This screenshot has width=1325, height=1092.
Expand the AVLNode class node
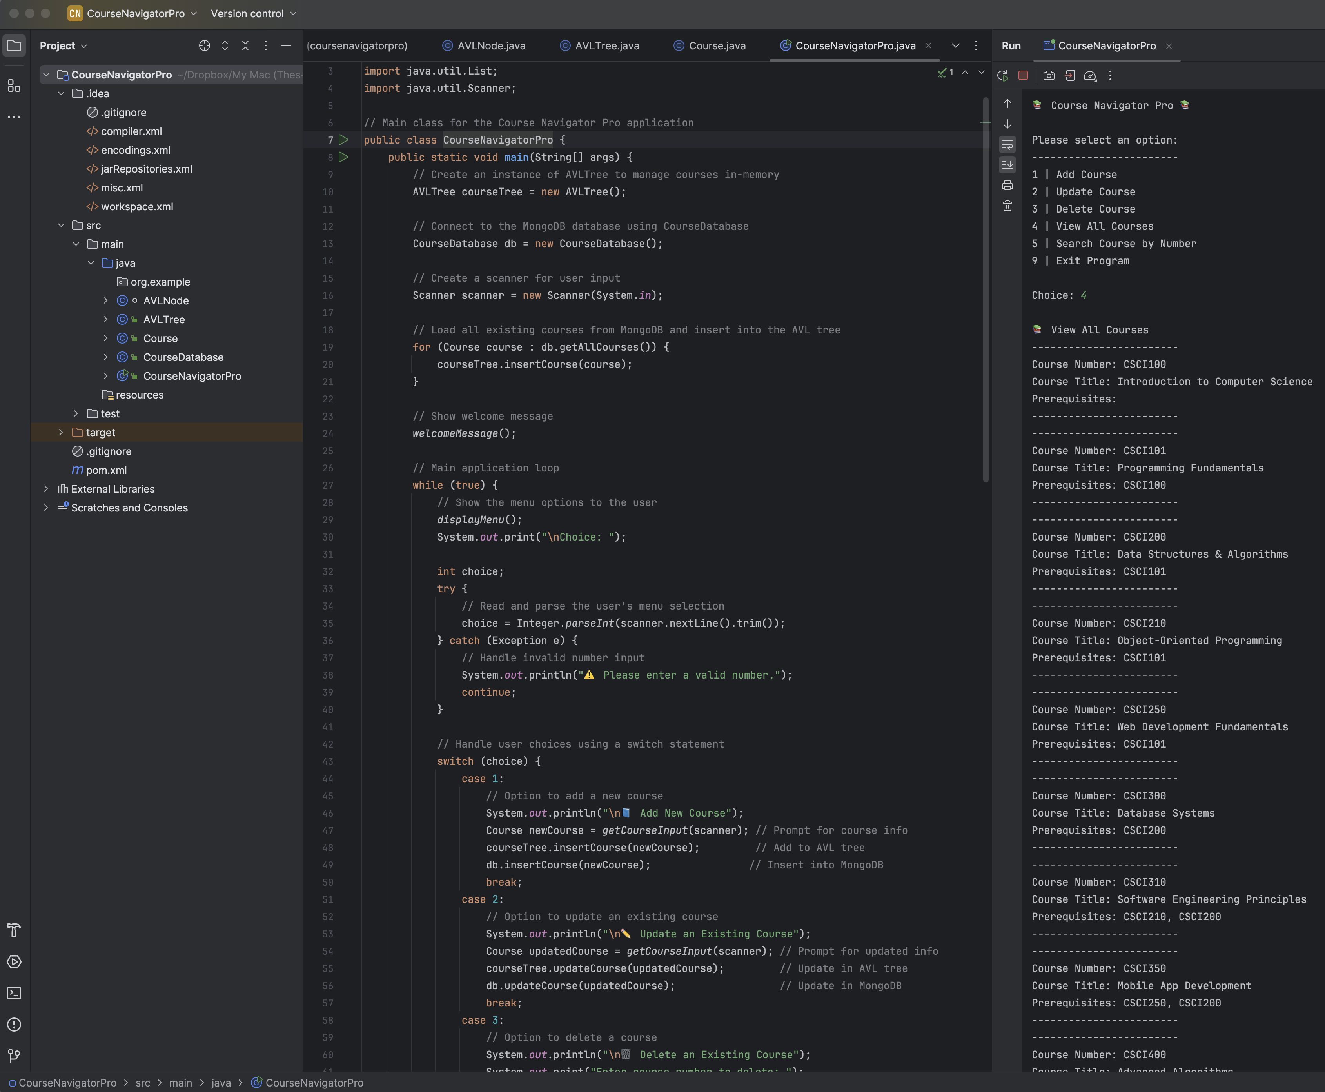(x=105, y=301)
